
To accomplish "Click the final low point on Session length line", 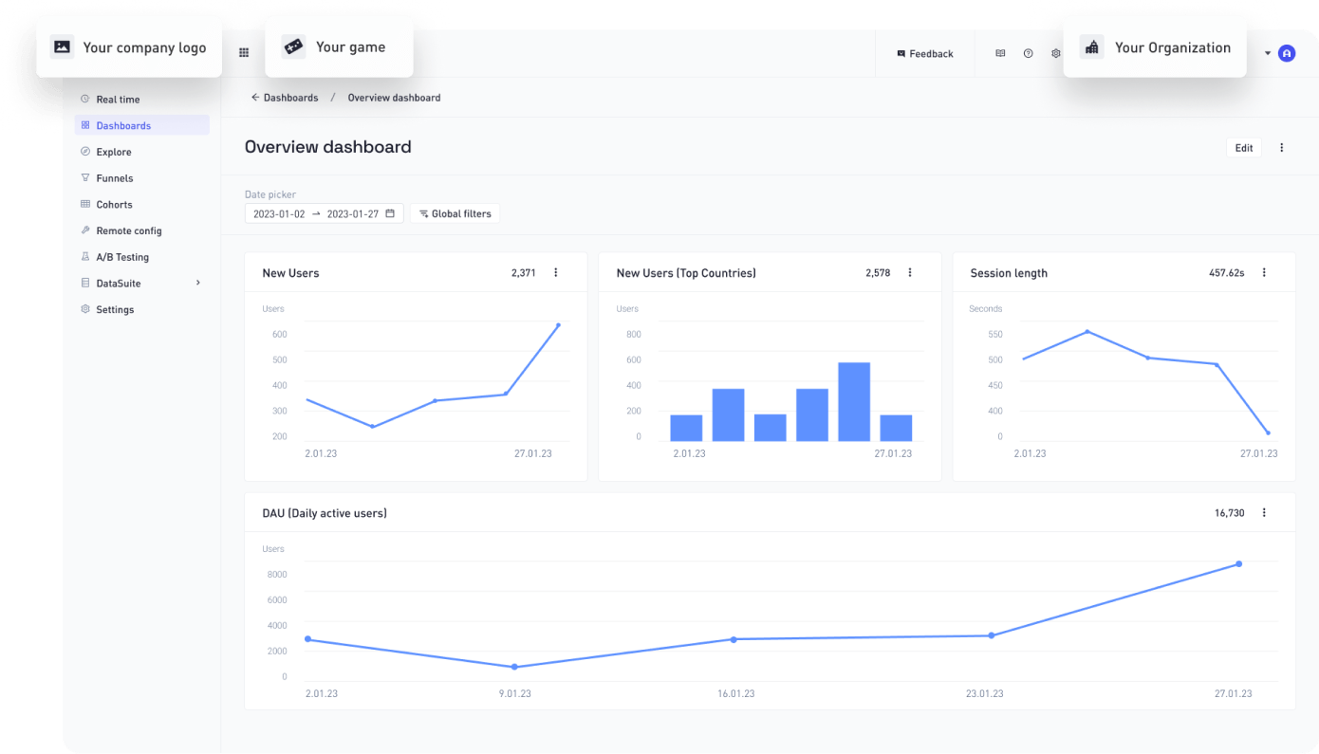I will [1268, 433].
